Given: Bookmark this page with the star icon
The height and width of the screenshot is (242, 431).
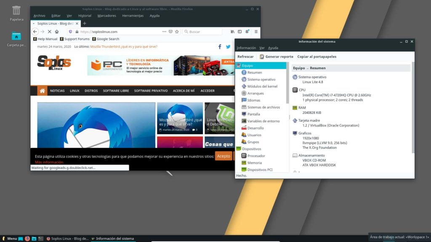Looking at the screenshot, I should pyautogui.click(x=177, y=32).
